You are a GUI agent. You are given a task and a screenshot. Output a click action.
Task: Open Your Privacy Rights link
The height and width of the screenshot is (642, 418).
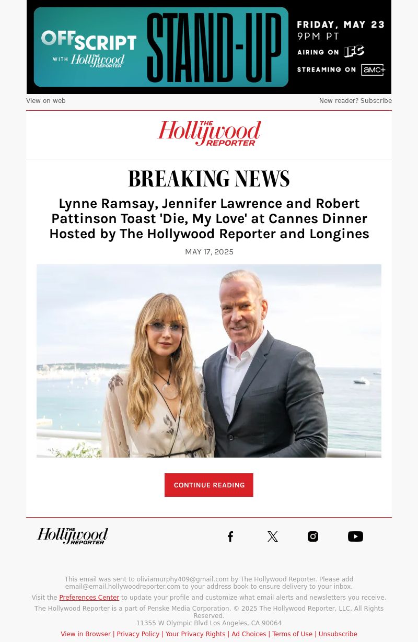point(195,634)
